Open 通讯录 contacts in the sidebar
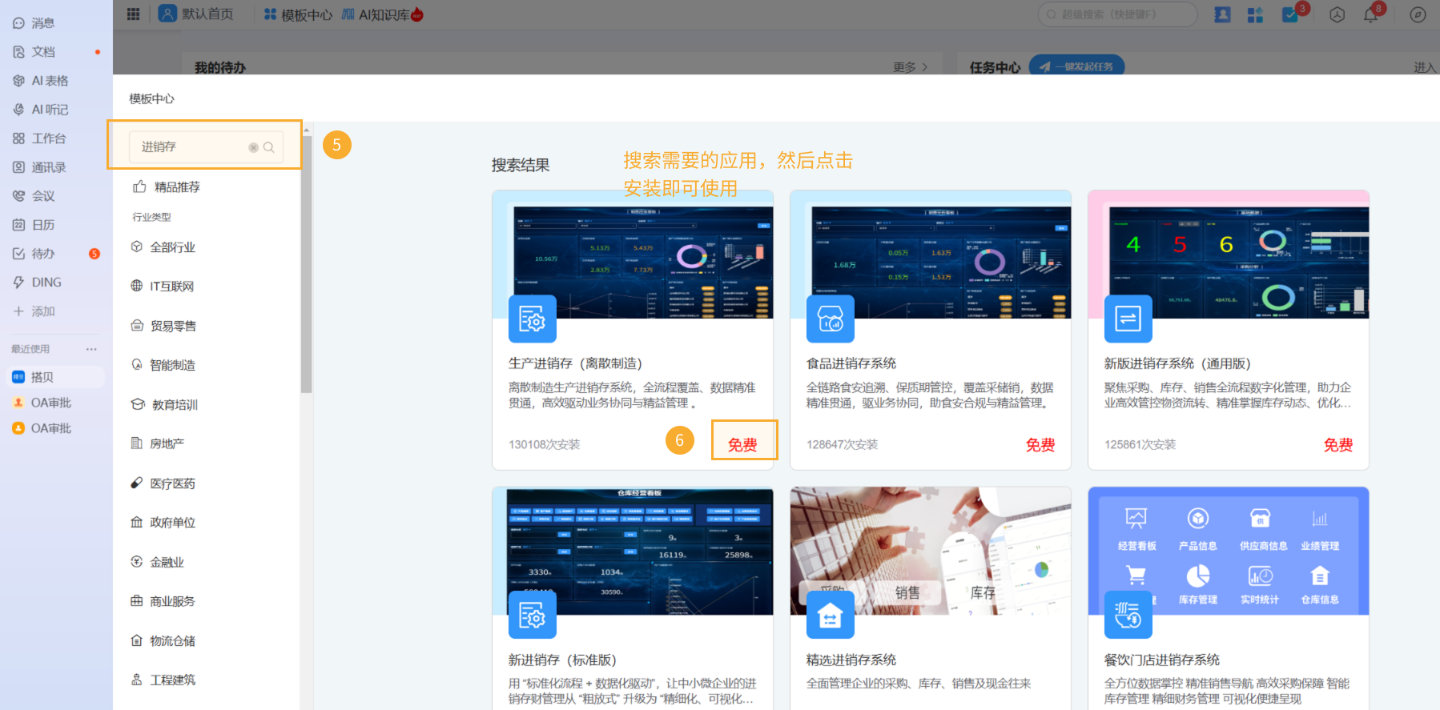The width and height of the screenshot is (1440, 710). 39,167
